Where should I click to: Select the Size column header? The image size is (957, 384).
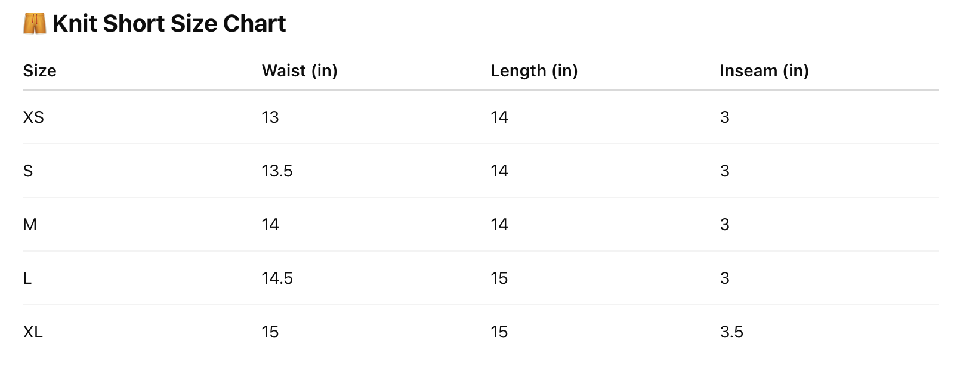(39, 70)
